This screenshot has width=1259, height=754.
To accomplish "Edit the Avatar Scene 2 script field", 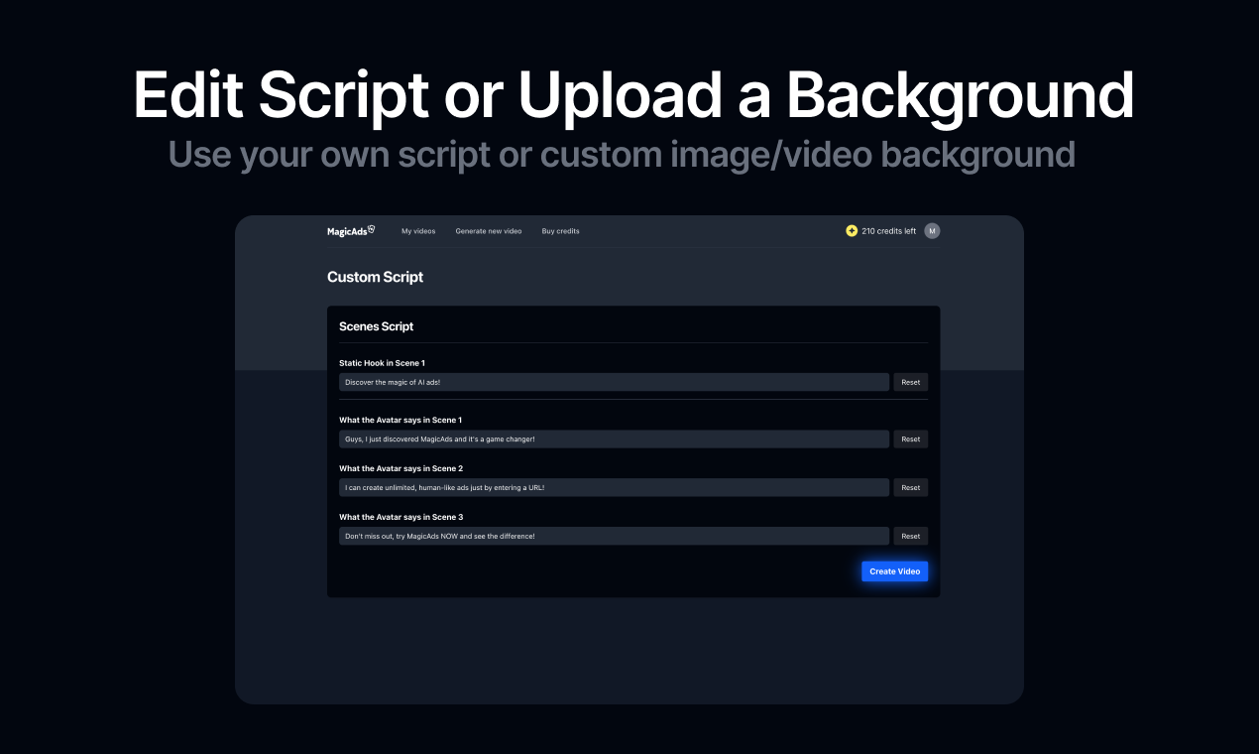I will click(614, 487).
